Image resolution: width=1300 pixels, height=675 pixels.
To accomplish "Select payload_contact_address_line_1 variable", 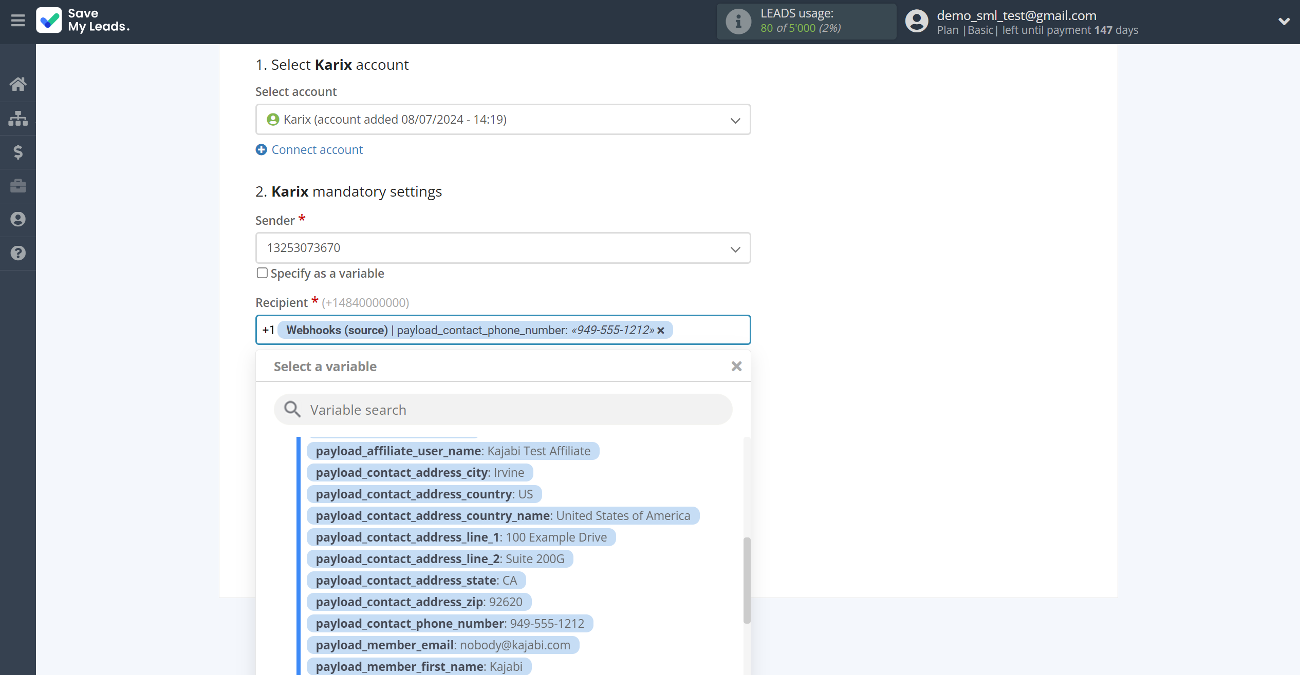I will tap(461, 537).
